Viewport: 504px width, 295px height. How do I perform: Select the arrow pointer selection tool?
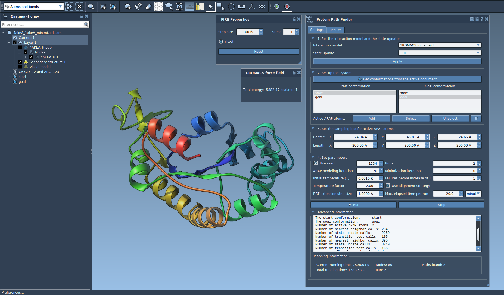tap(210, 7)
